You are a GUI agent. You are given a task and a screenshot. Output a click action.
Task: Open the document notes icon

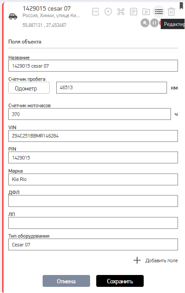(134, 12)
